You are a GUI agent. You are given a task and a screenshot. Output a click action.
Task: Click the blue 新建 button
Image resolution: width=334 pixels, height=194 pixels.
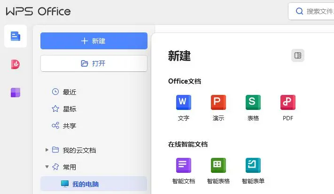94,41
